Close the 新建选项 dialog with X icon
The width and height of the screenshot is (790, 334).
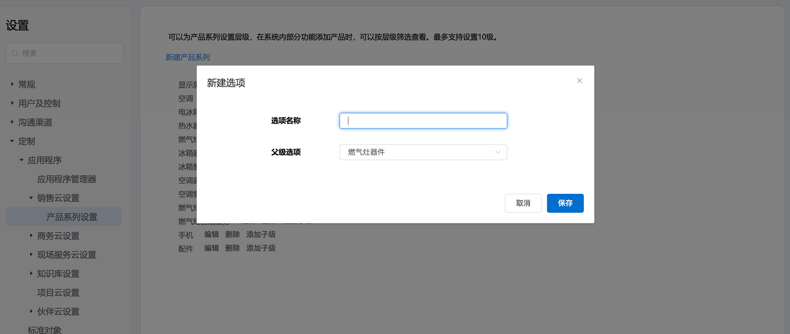[579, 81]
